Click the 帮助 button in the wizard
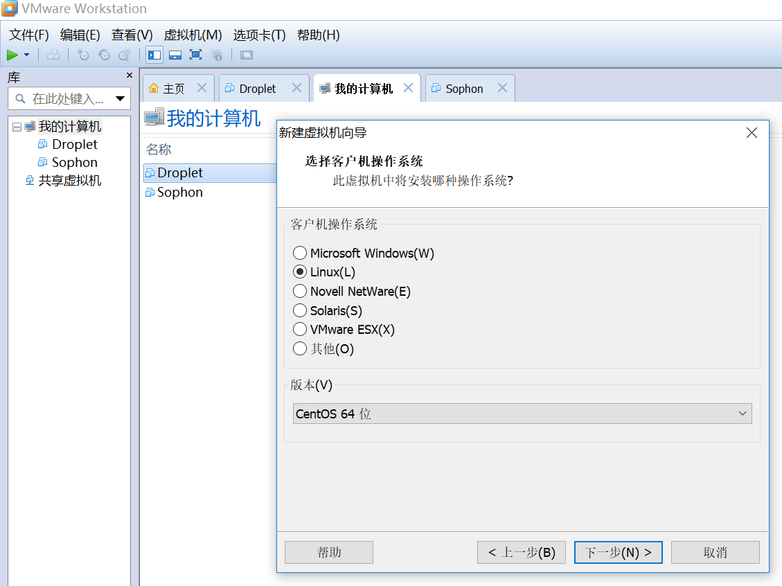Viewport: 782px width, 586px height. 328,553
